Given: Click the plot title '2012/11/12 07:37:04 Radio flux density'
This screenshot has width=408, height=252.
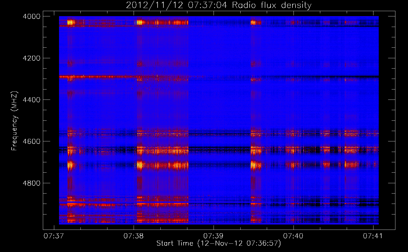Looking at the screenshot, I should (x=219, y=5).
